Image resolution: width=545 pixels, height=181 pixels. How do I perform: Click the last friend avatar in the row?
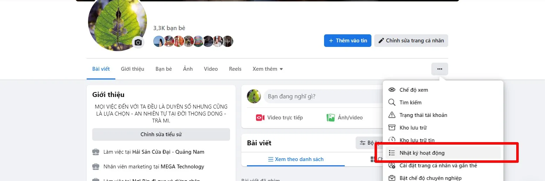[x=228, y=41]
